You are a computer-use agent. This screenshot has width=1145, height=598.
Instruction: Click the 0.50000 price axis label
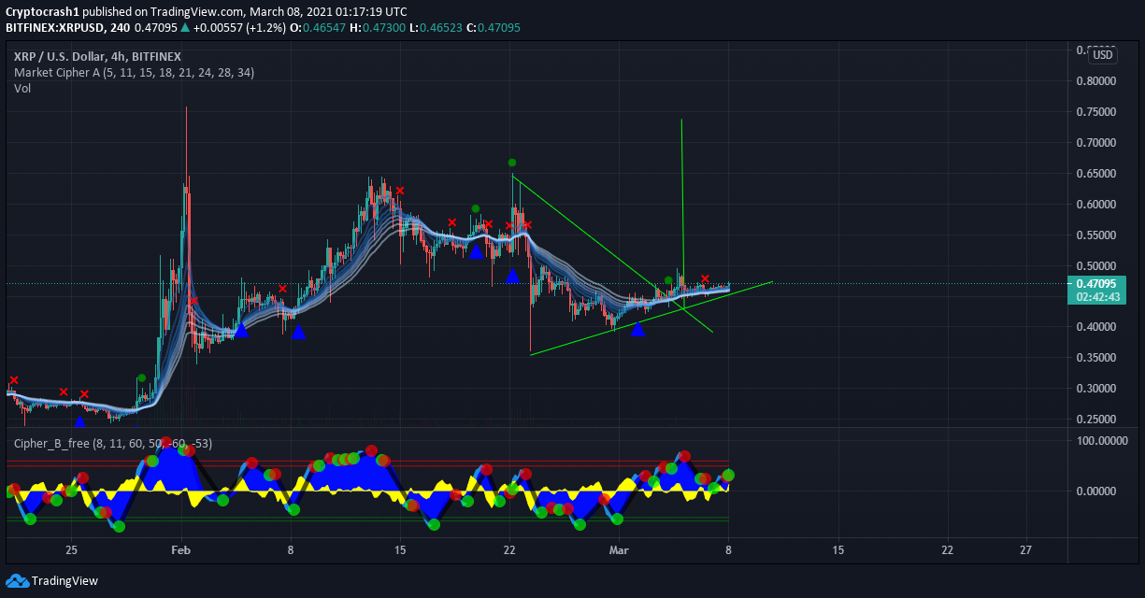(x=1095, y=266)
